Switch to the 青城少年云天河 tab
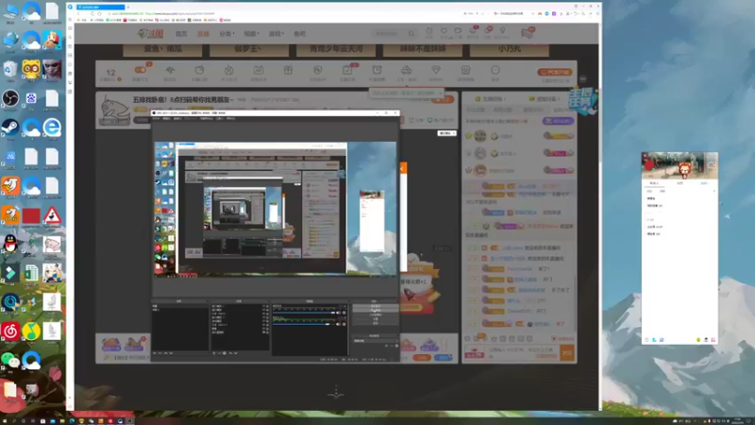Viewport: 755px width, 425px height. 336,49
